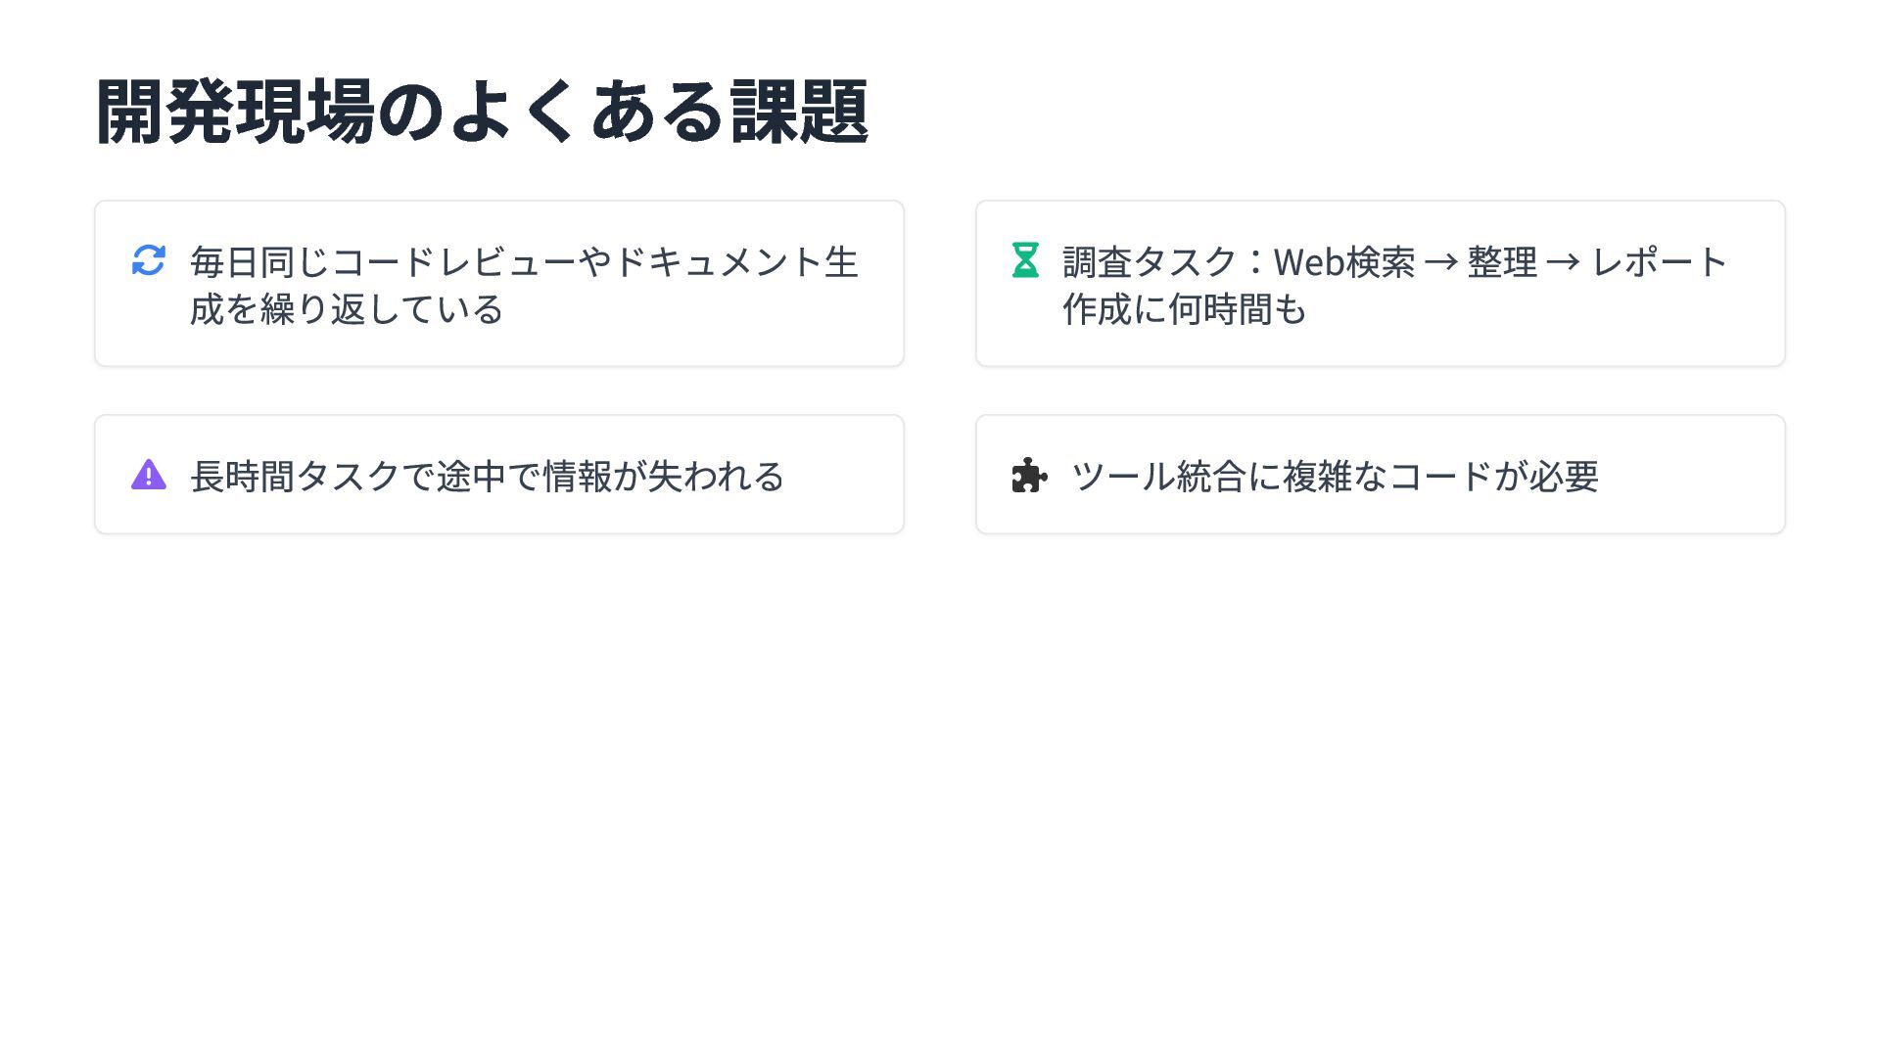Click the text ツール統合に複雑なコードが必要
Screen dimensions: 1880x1057
[1335, 477]
